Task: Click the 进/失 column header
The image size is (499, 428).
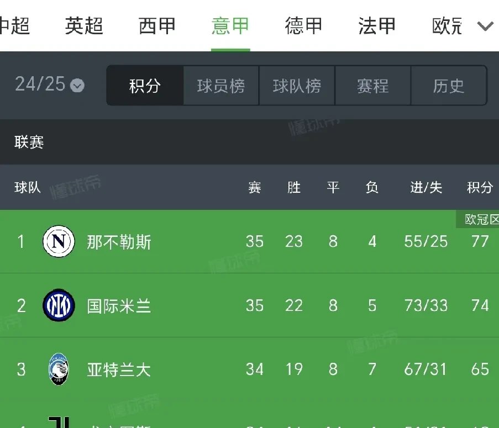Action: (x=426, y=187)
